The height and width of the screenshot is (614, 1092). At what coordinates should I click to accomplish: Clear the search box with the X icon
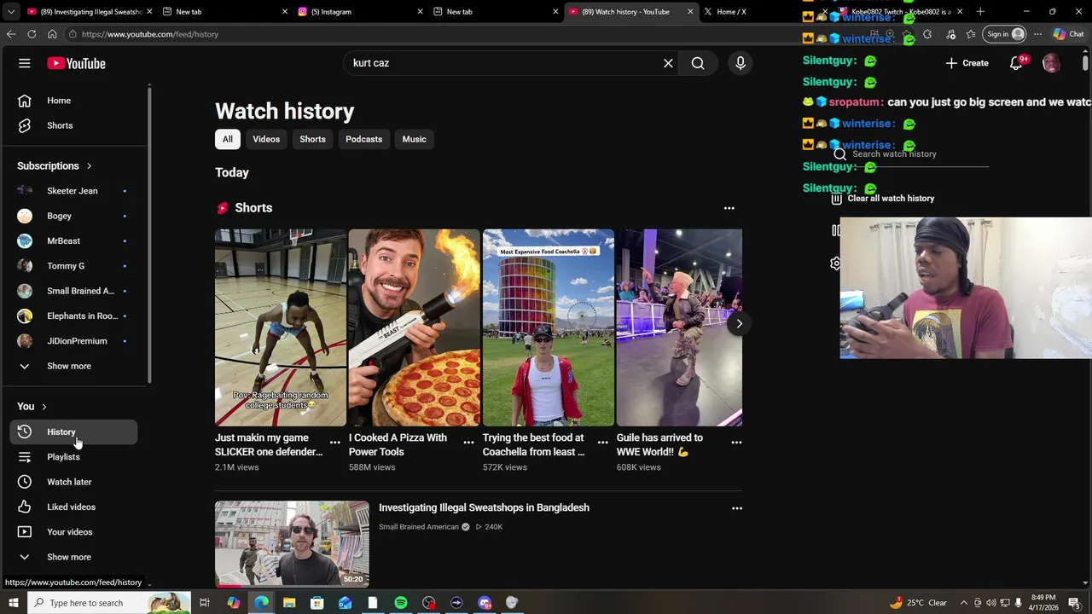(x=668, y=63)
